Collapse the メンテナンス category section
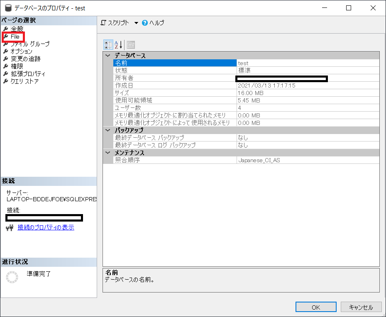The height and width of the screenshot is (317, 386). pyautogui.click(x=108, y=153)
